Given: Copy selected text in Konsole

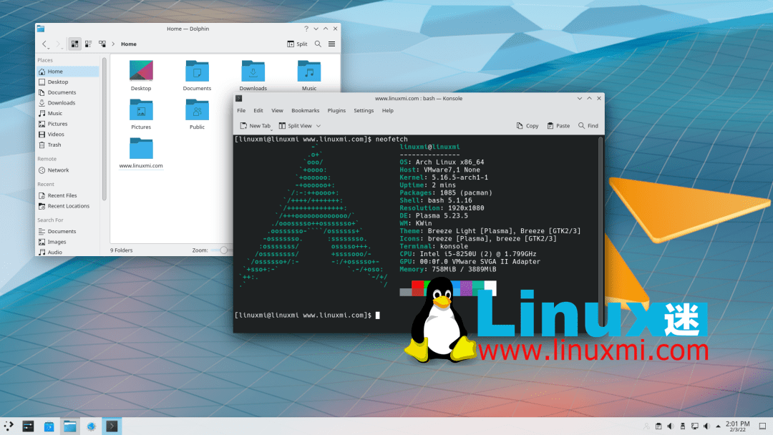Looking at the screenshot, I should pyautogui.click(x=528, y=125).
